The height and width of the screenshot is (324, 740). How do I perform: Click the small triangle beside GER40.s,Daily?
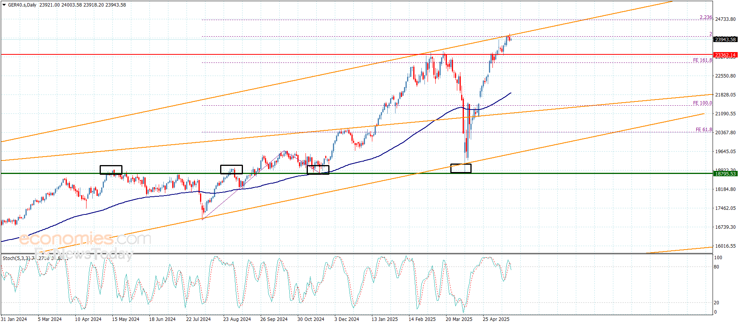[4, 5]
